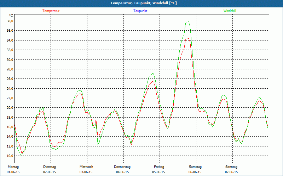This screenshot has width=283, height=176.
Task: Click the green Windchill legend label
Action: [230, 11]
